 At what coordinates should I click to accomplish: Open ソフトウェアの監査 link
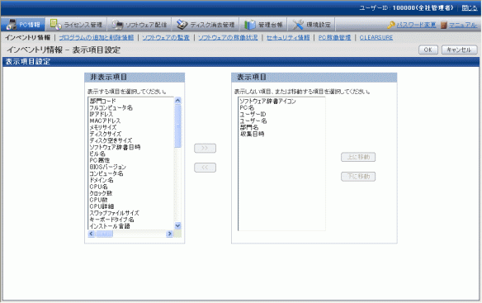[x=166, y=37]
